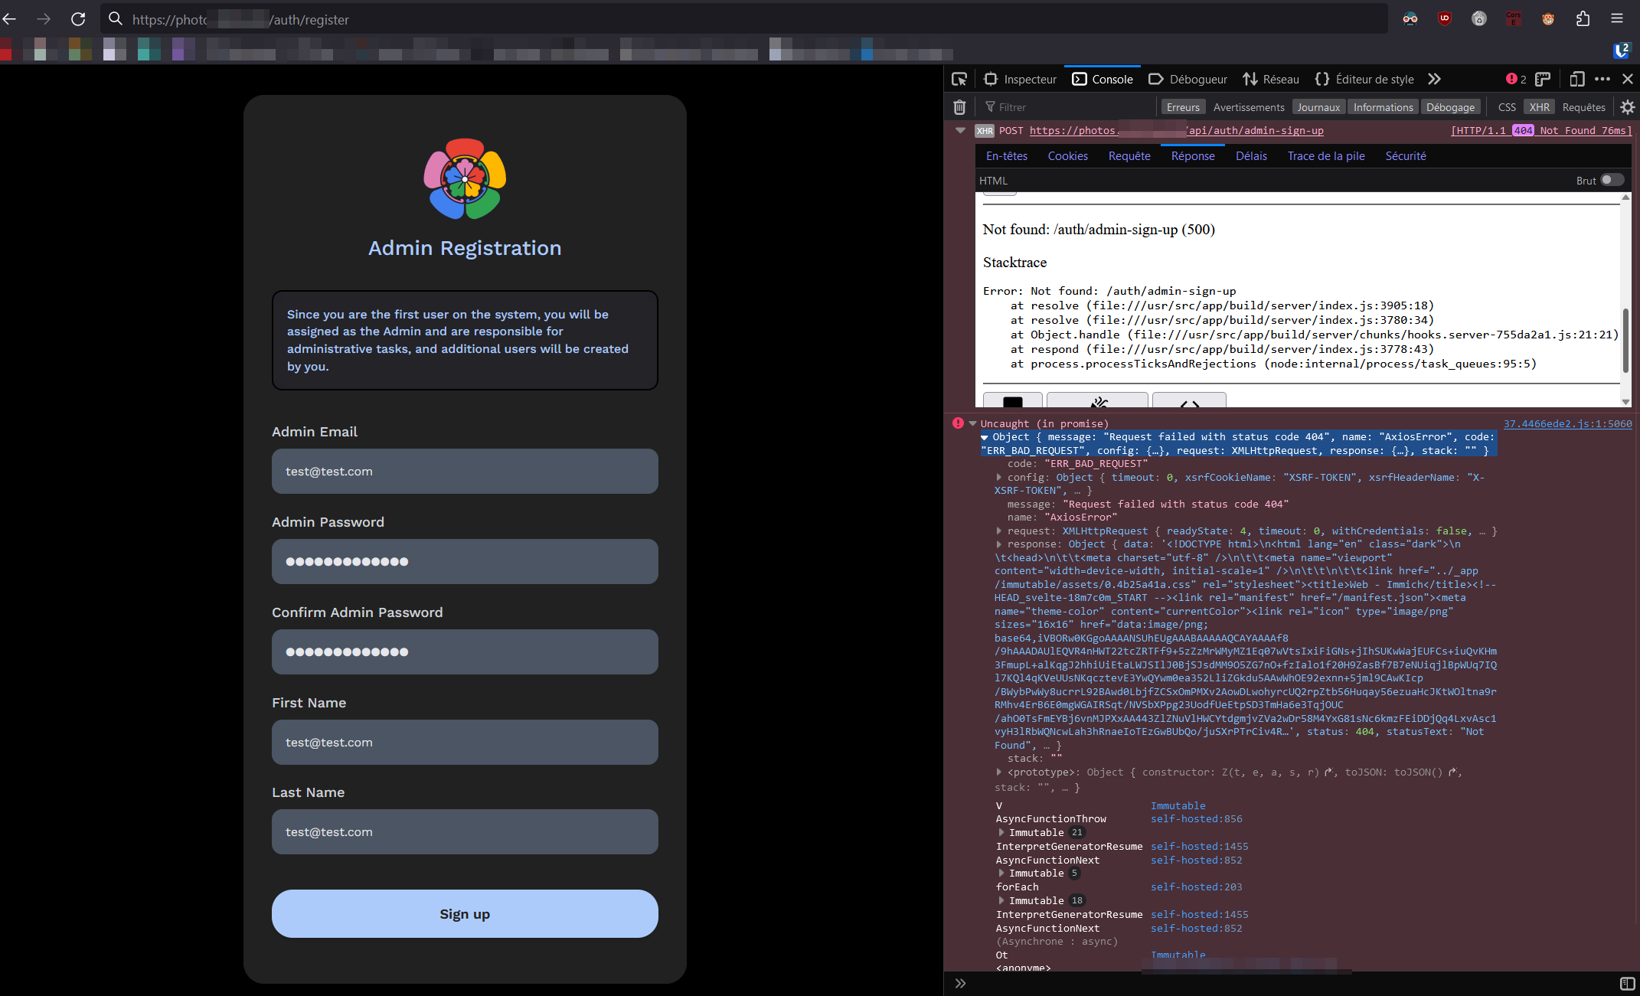Reload the page with refresh icon
Image resolution: width=1640 pixels, height=996 pixels.
tap(78, 19)
